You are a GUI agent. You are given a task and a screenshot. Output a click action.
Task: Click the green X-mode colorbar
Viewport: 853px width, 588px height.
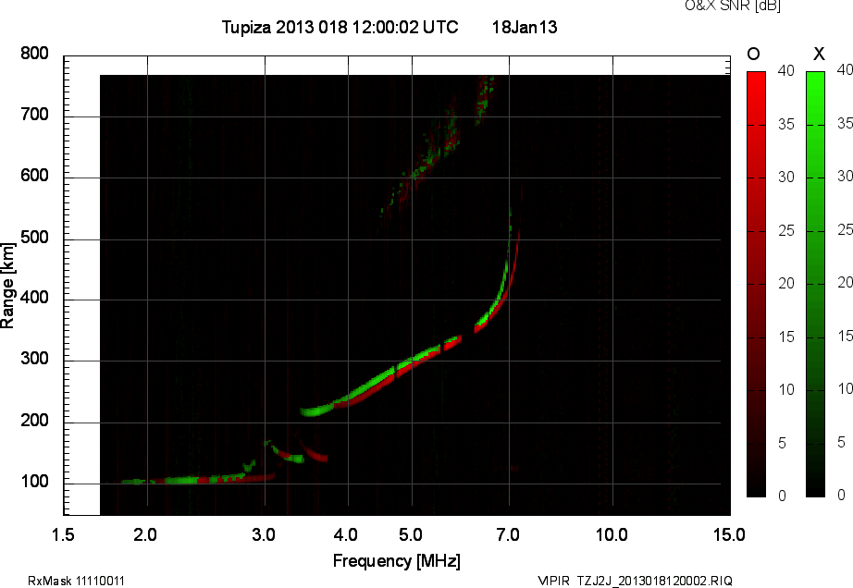[x=815, y=284]
